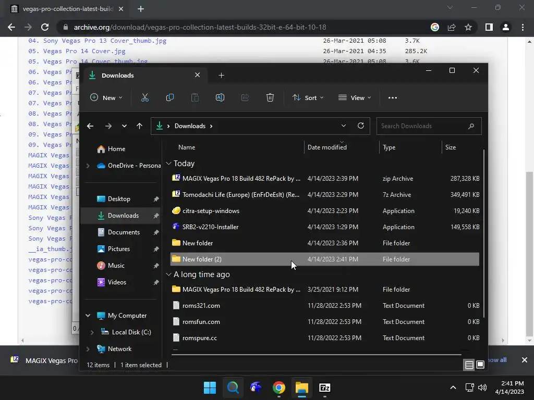Open the Chrome profile icon
This screenshot has width=534, height=400.
506,27
